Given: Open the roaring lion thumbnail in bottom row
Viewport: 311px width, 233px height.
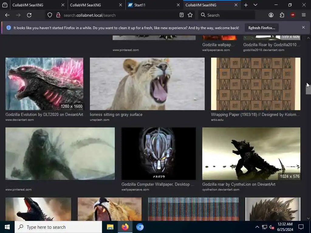Looking at the screenshot, I should (x=110, y=209).
